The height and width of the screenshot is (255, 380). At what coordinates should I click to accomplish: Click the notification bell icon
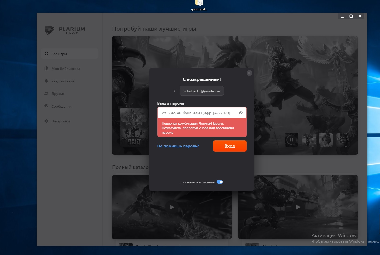(x=46, y=81)
